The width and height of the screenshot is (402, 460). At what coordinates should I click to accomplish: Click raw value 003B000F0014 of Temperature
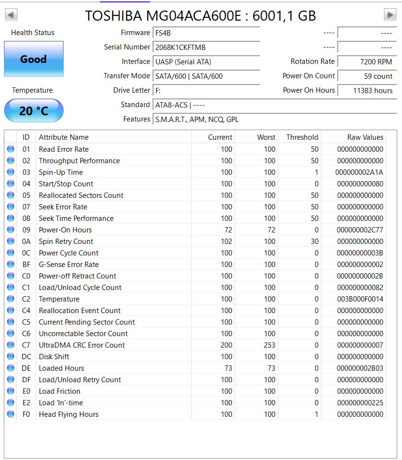tap(360, 299)
